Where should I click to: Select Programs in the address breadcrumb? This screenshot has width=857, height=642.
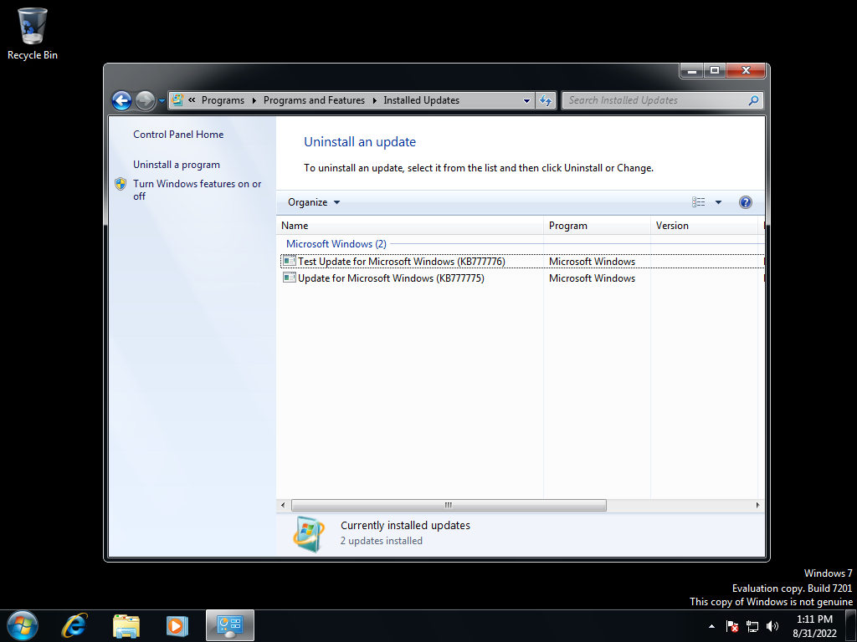223,100
